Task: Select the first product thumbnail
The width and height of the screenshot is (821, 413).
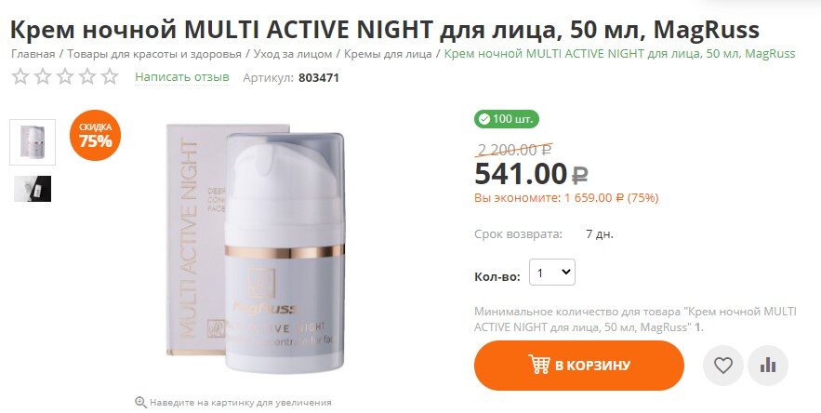Action: tap(33, 142)
